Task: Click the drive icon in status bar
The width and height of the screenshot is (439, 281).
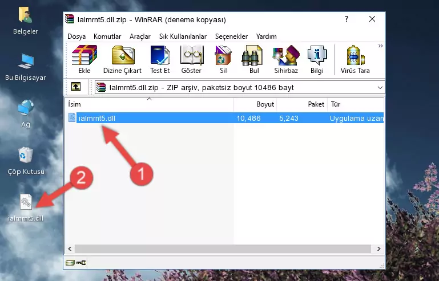Action: pyautogui.click(x=70, y=263)
